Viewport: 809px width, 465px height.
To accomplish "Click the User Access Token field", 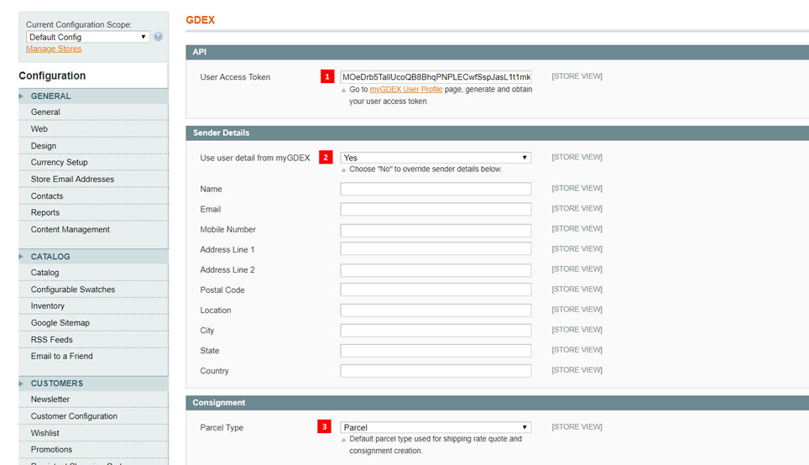I will 436,77.
